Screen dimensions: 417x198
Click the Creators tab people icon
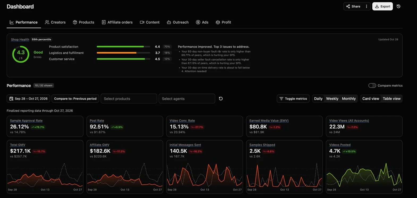[47, 22]
